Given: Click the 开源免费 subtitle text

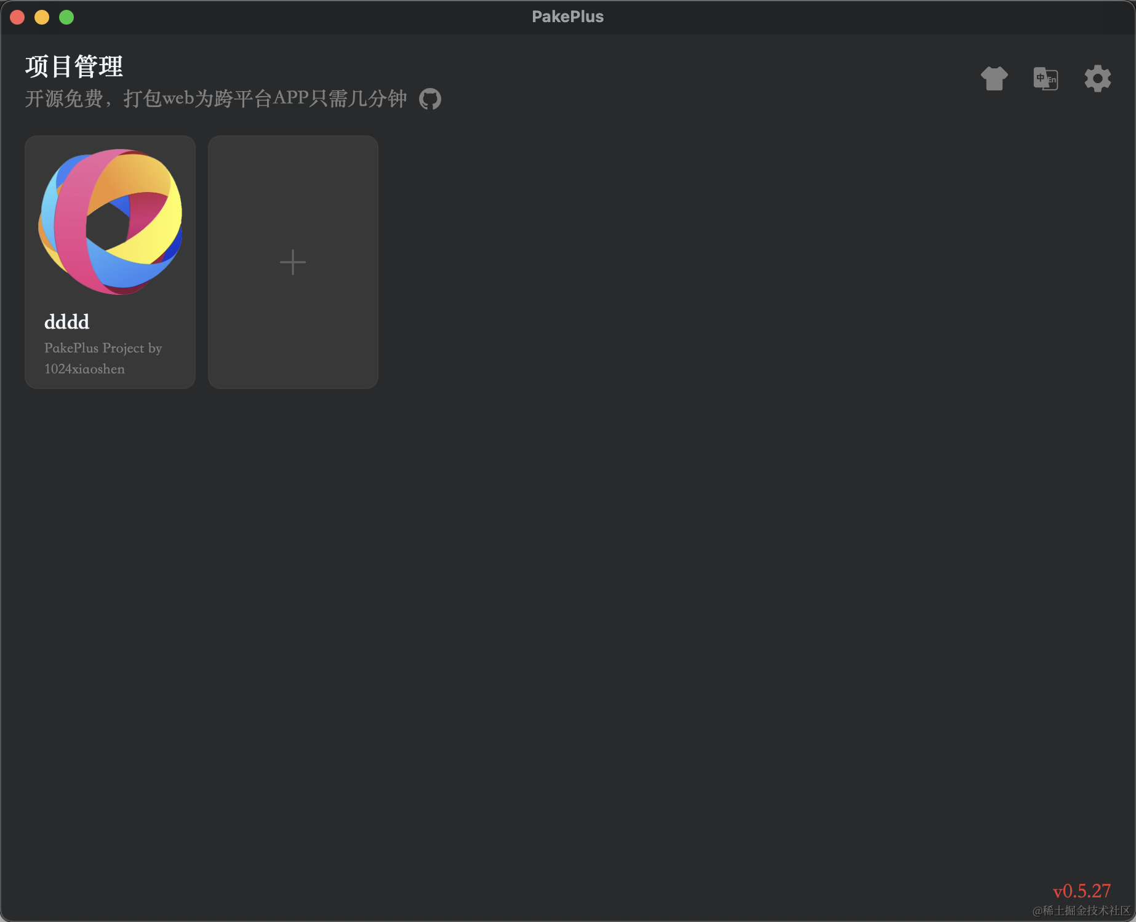Looking at the screenshot, I should coord(216,98).
